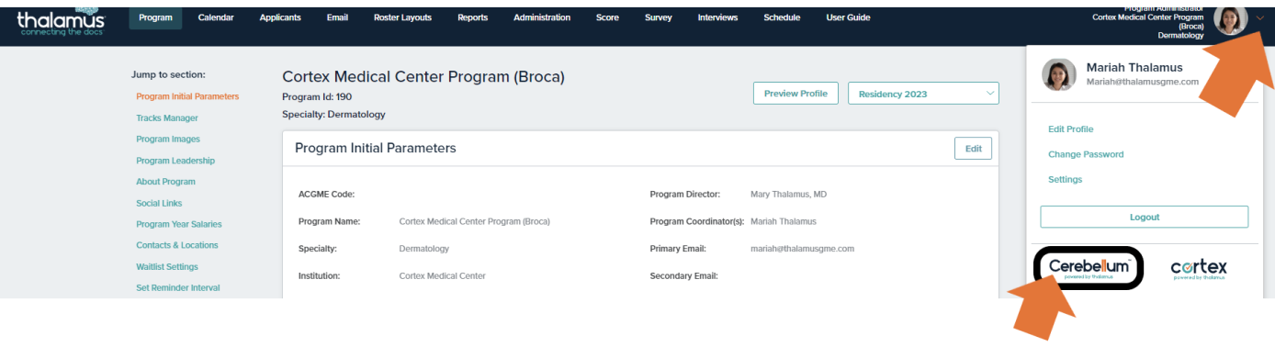Click the Edit button for parameters
The width and height of the screenshot is (1275, 347).
coord(974,148)
